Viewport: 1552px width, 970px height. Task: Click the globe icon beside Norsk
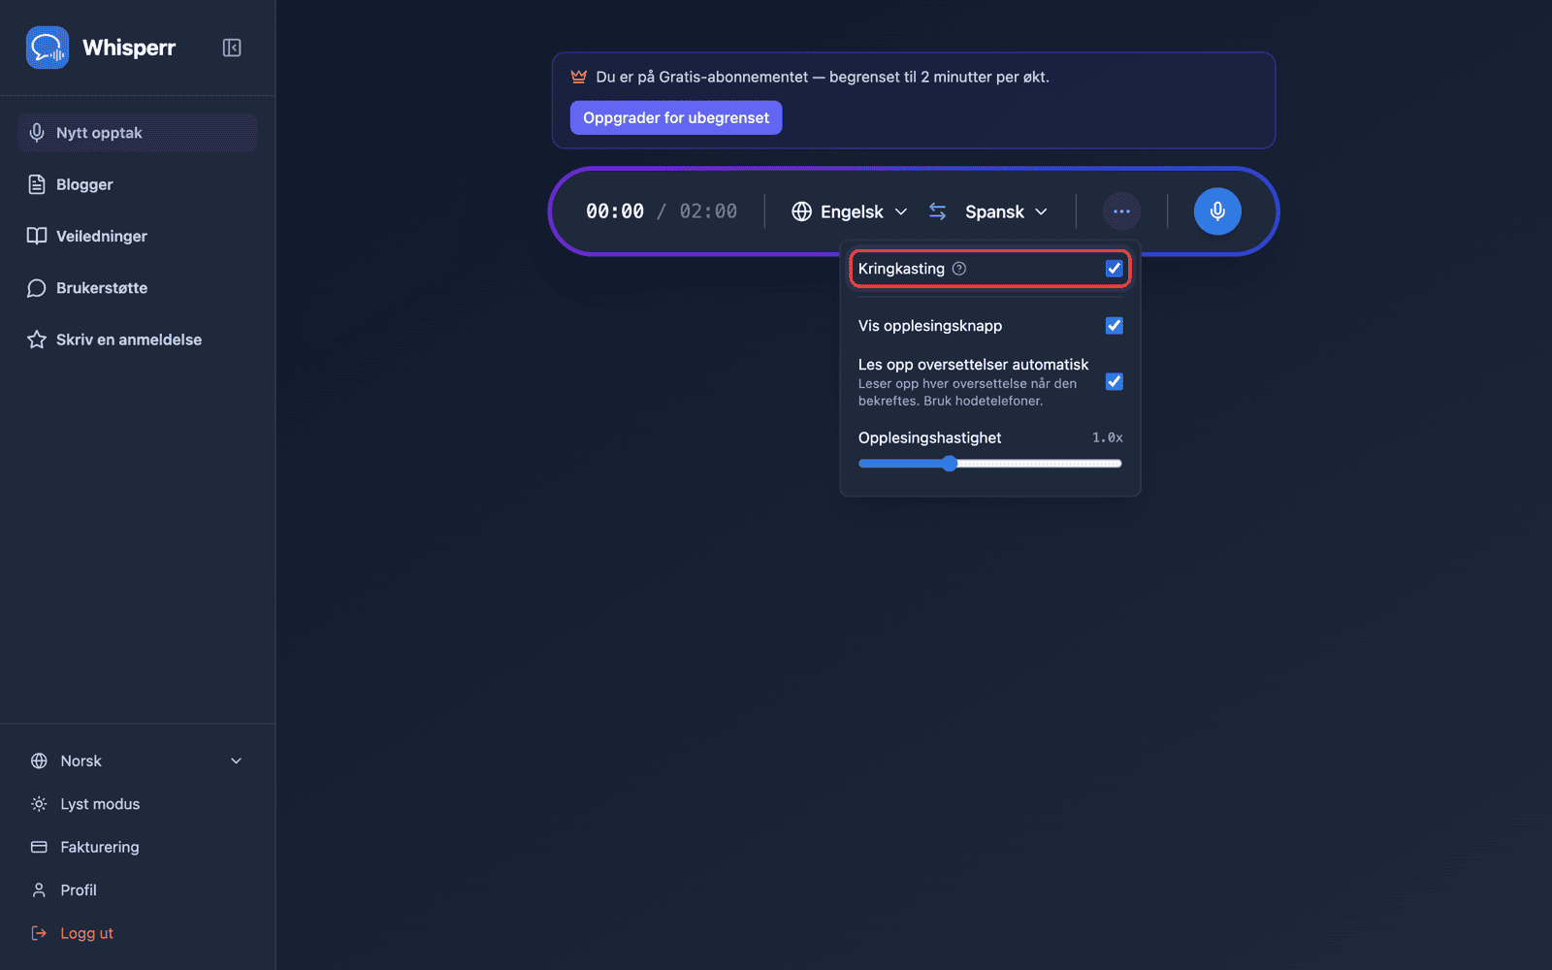point(39,761)
